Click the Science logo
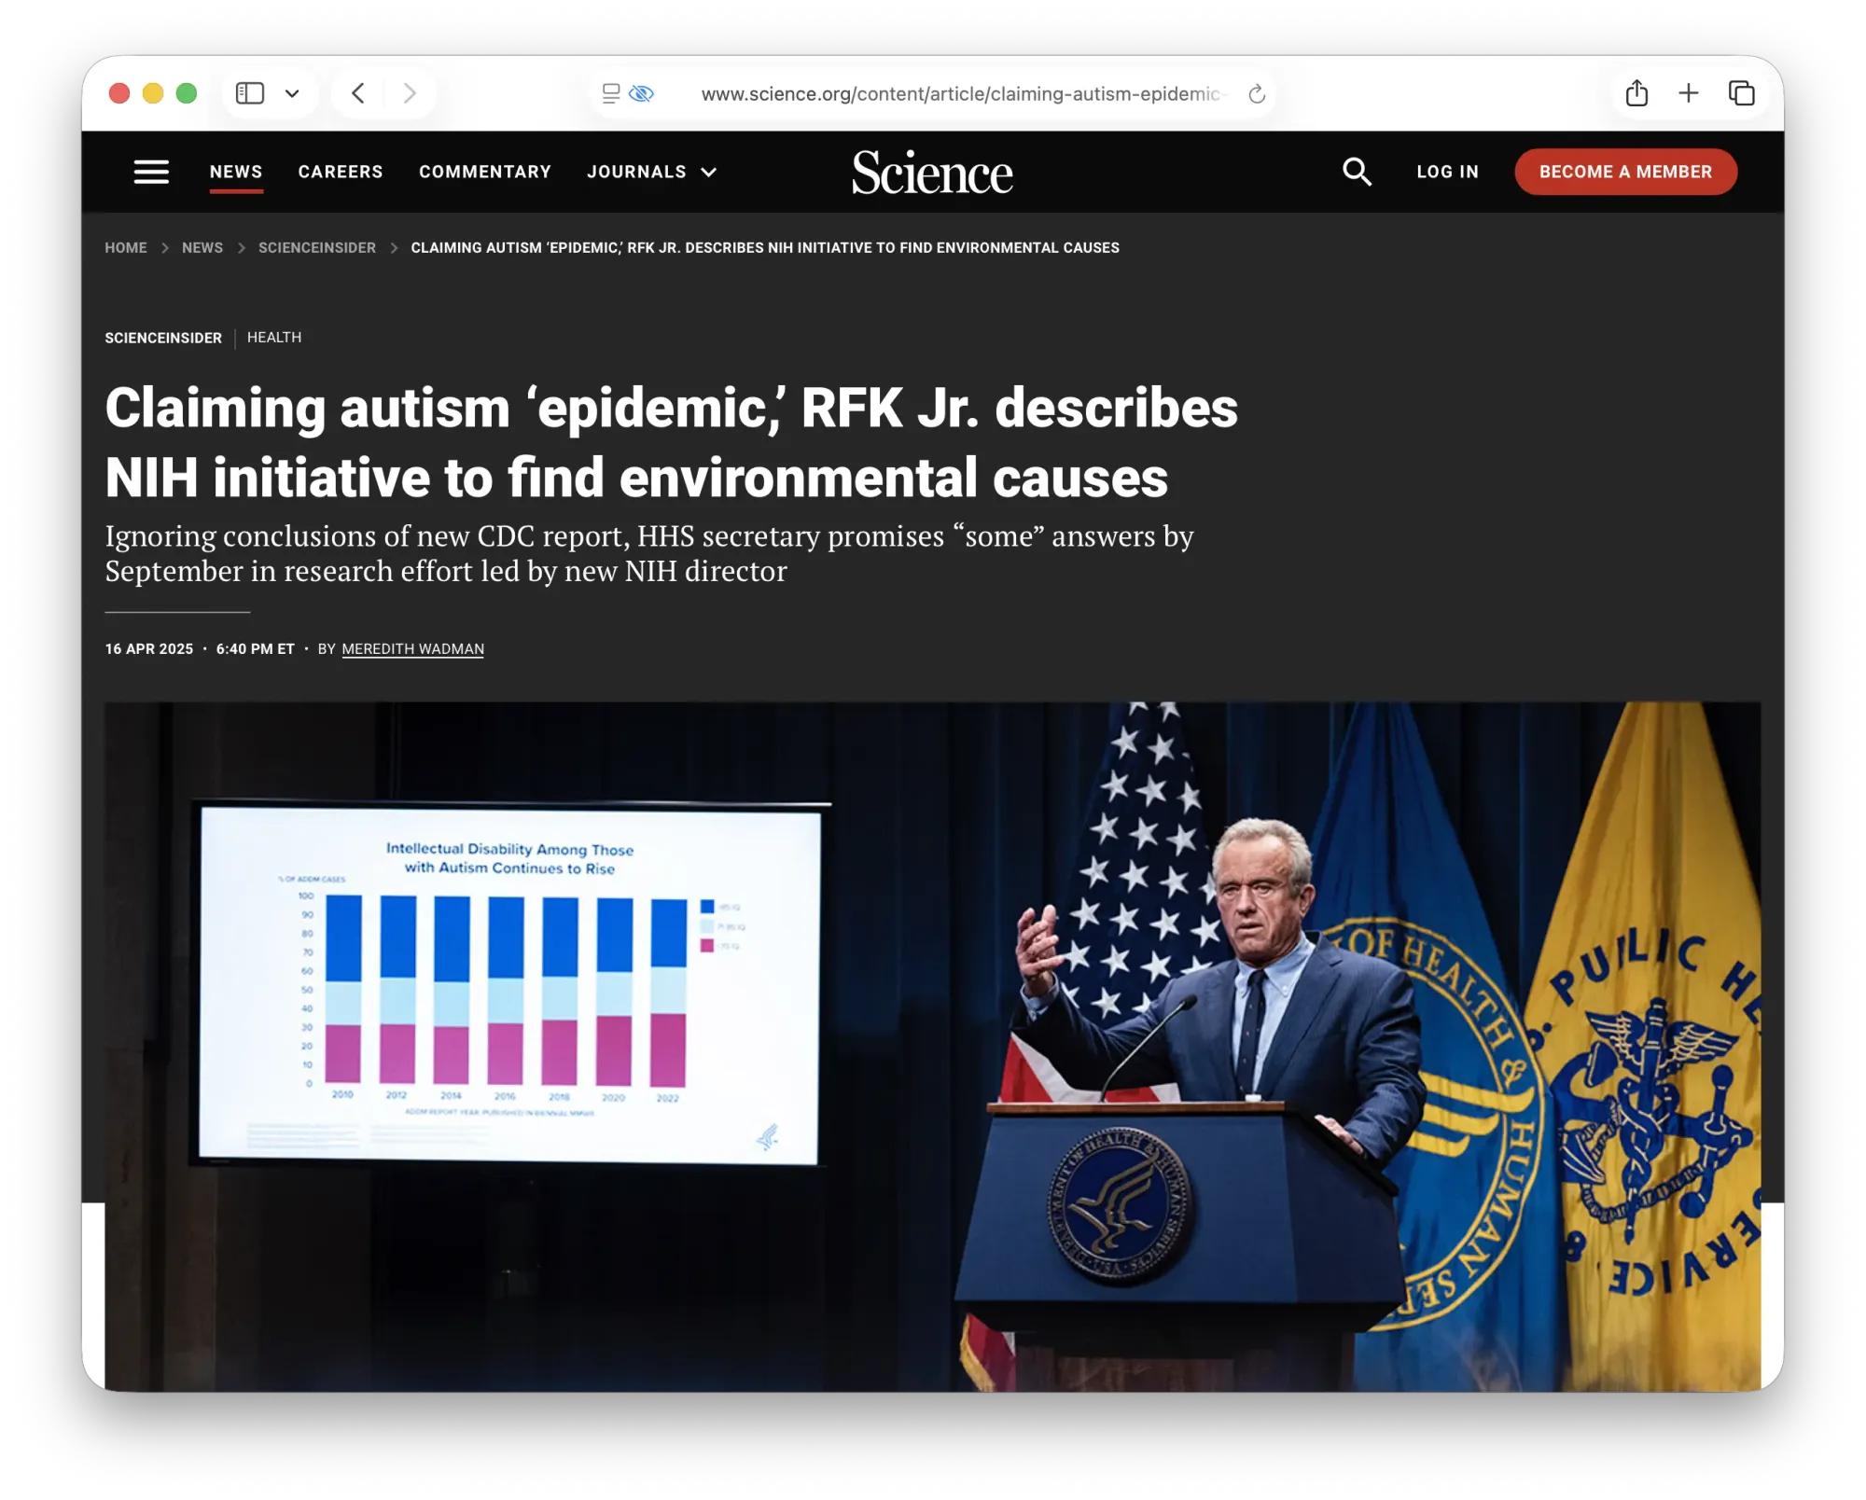This screenshot has height=1500, width=1866. [x=932, y=173]
